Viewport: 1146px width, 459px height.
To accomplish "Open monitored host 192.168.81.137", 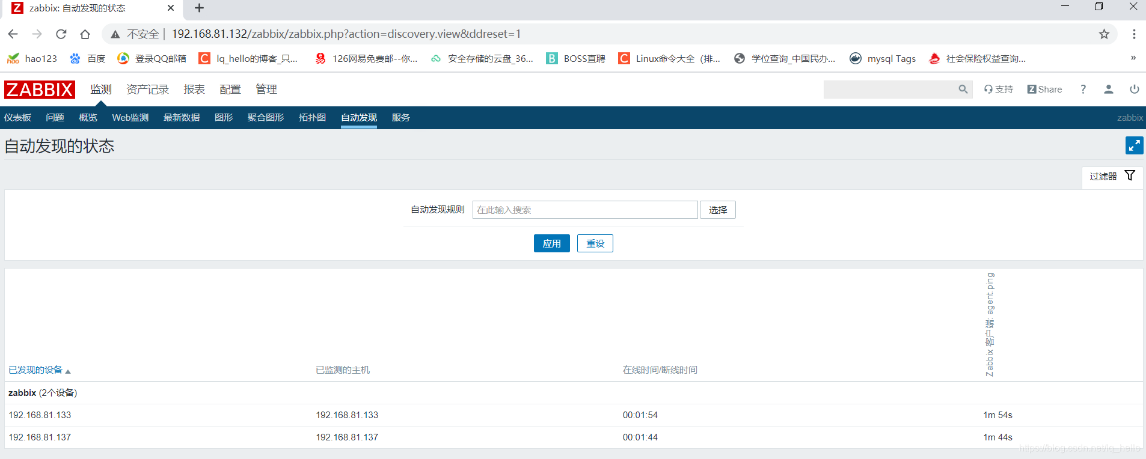I will 347,437.
